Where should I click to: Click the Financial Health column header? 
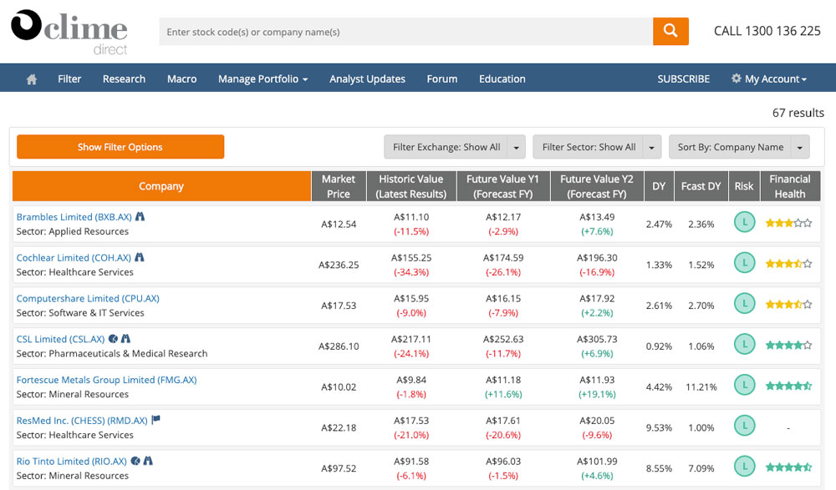790,186
